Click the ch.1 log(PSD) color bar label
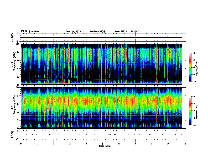The height and width of the screenshot is (161, 208). click(x=197, y=68)
